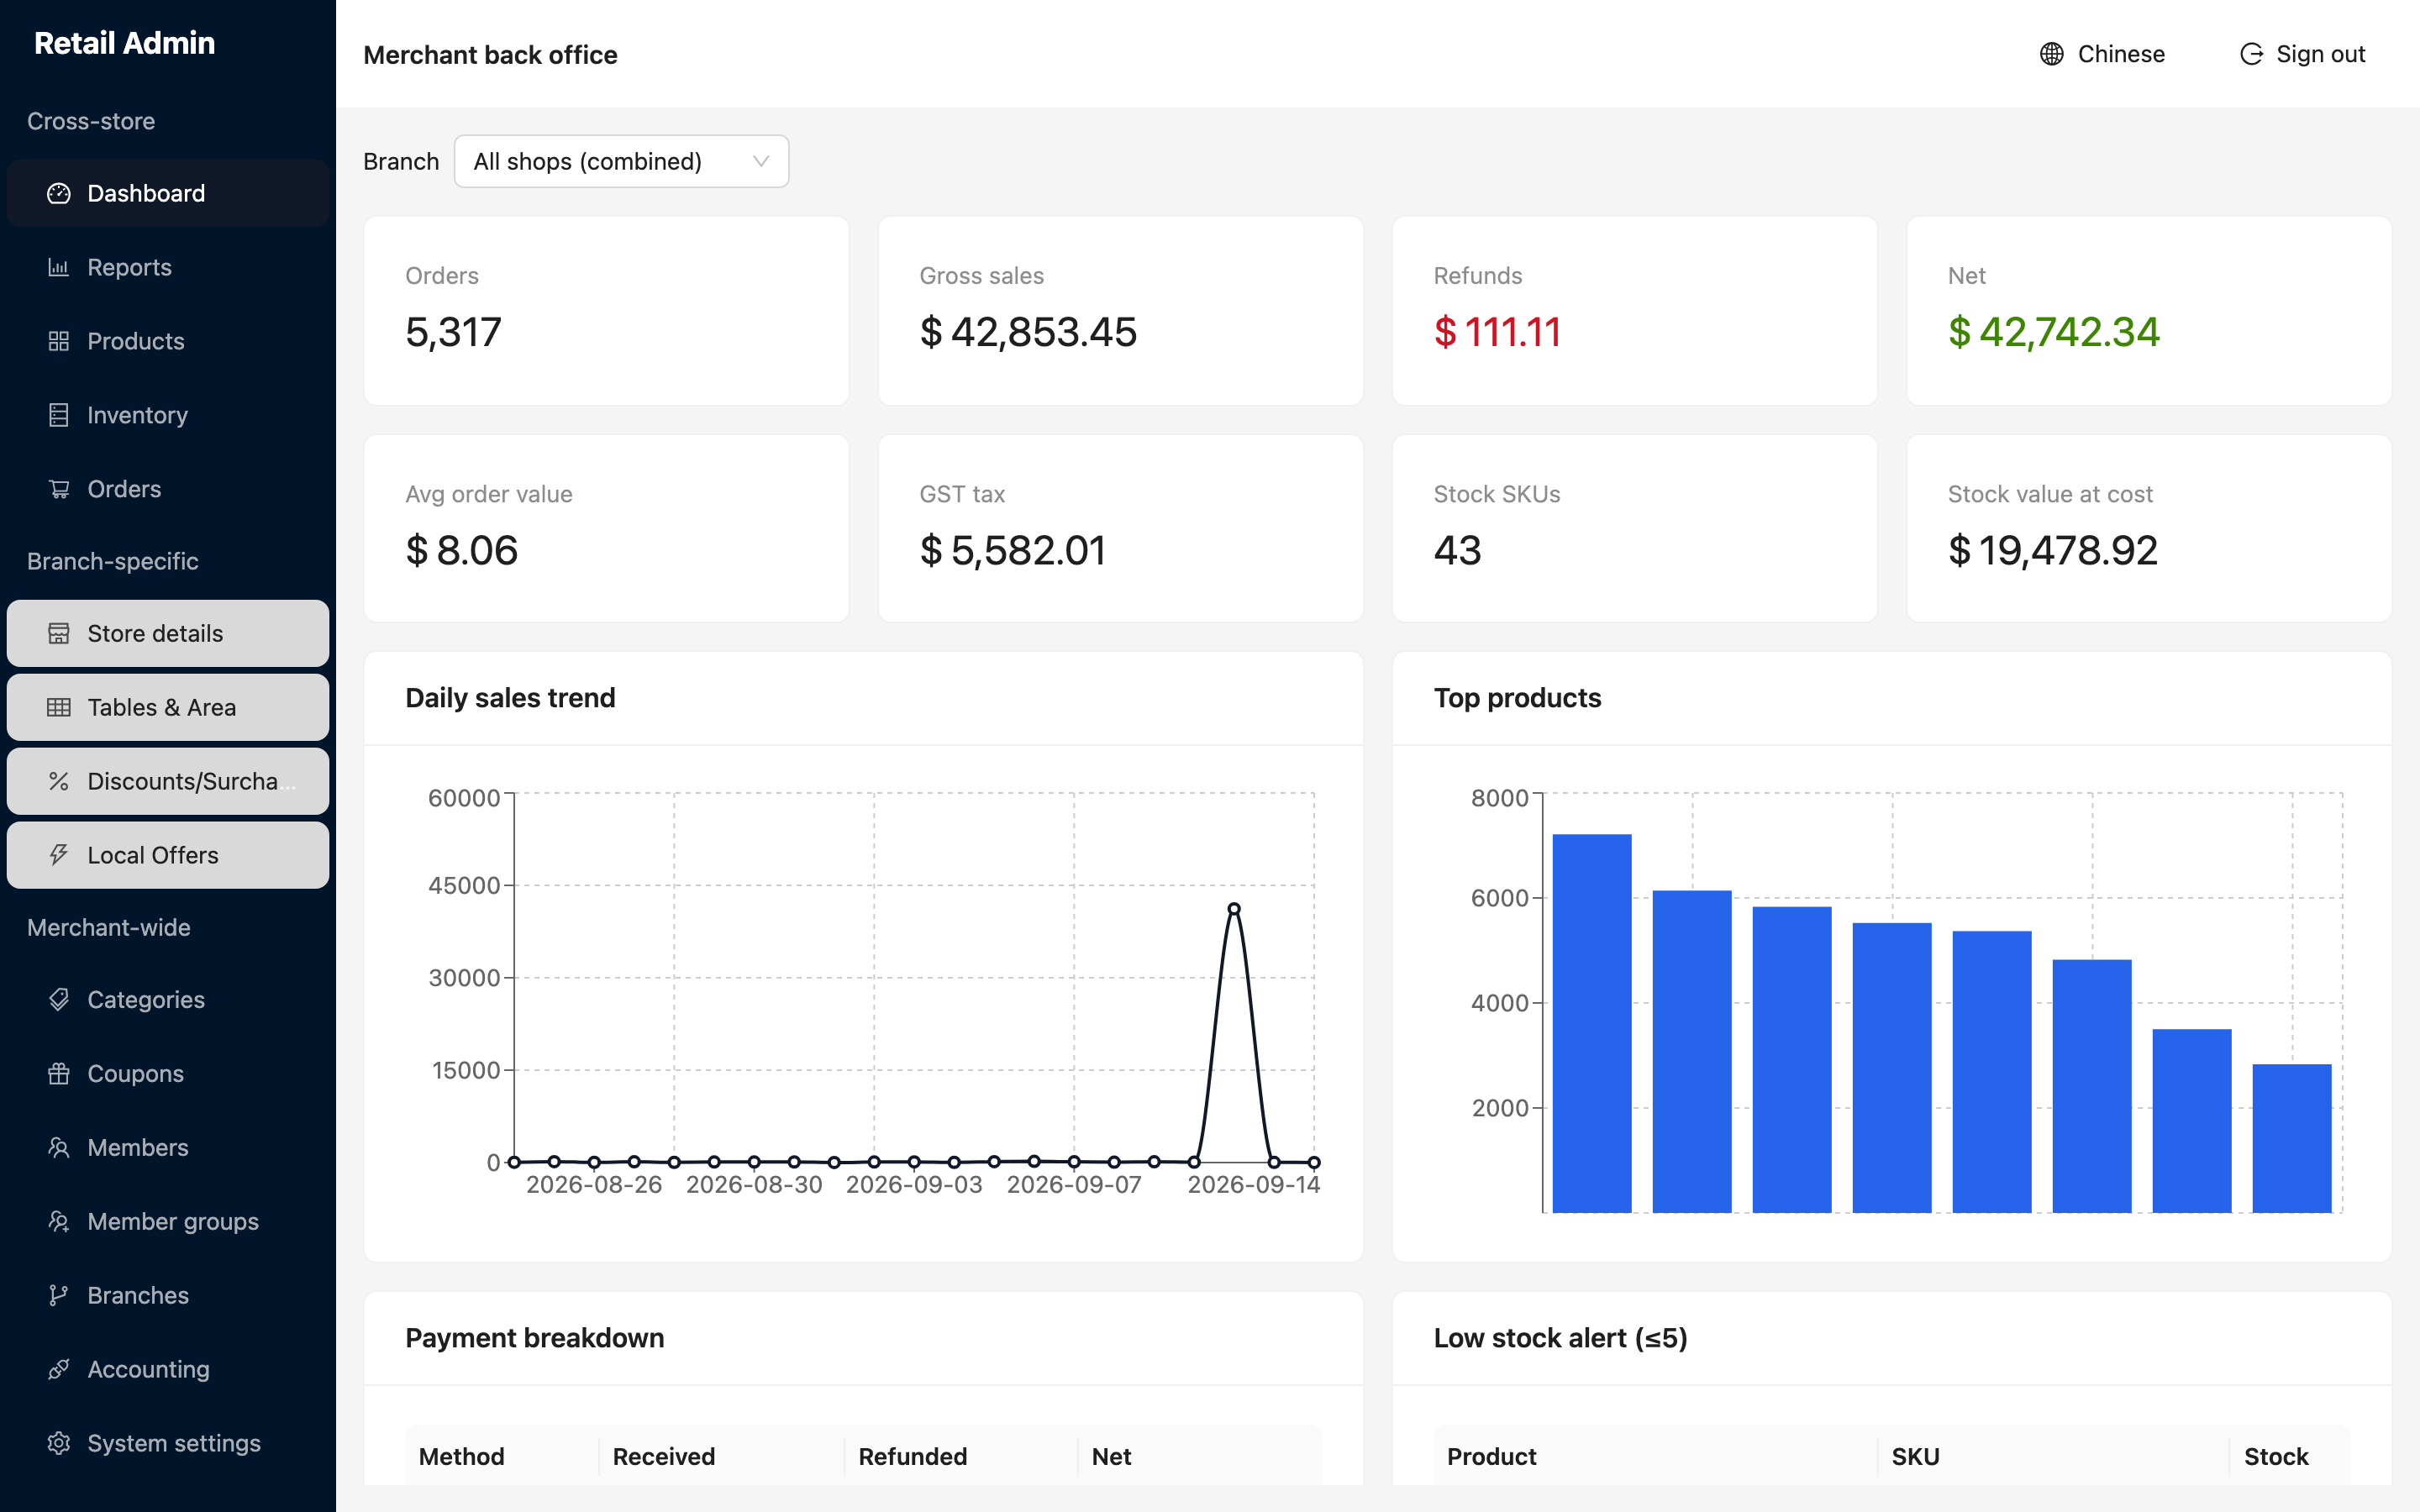This screenshot has height=1512, width=2420.
Task: Select Store details in sidebar
Action: click(168, 633)
